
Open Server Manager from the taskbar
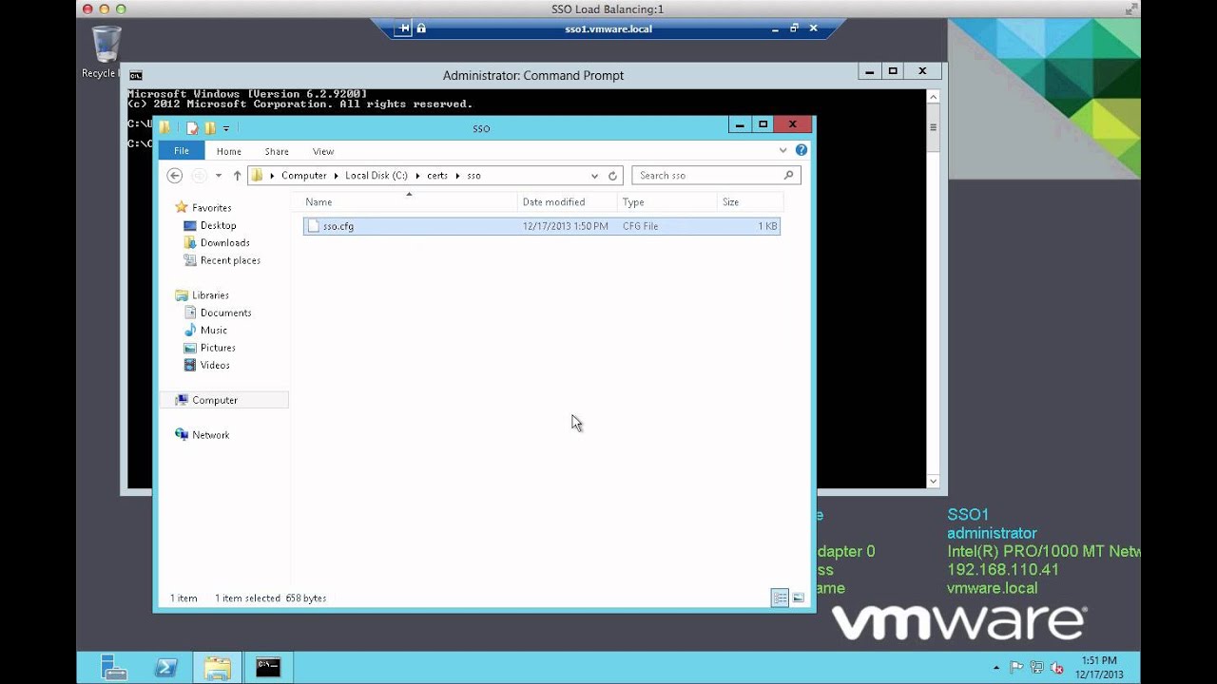pos(114,668)
